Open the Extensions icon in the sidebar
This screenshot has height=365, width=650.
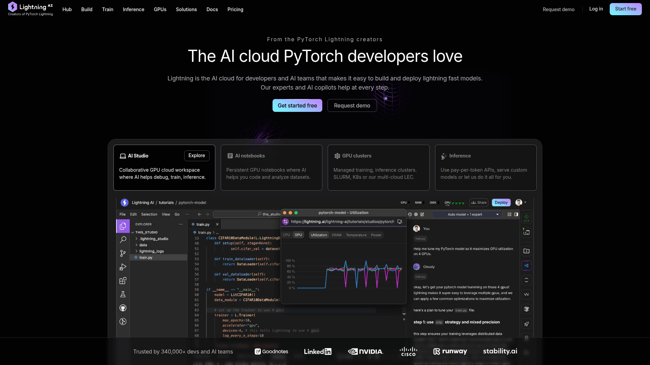coord(123,281)
